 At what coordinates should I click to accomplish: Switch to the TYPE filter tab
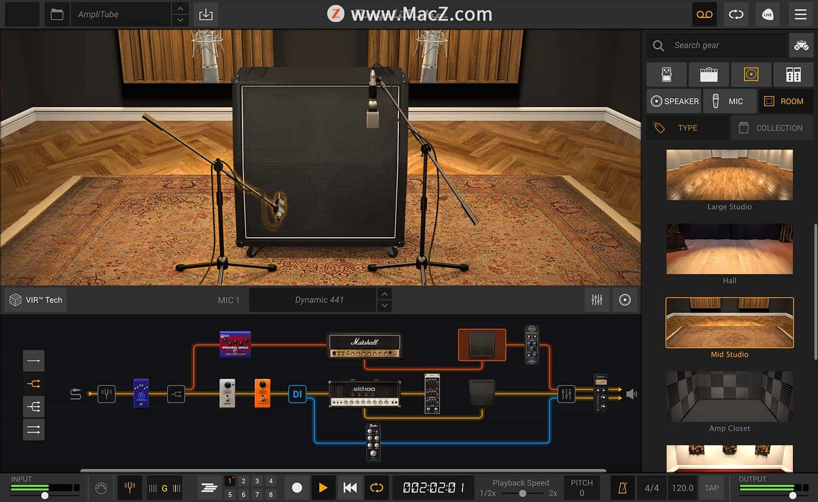click(x=688, y=128)
